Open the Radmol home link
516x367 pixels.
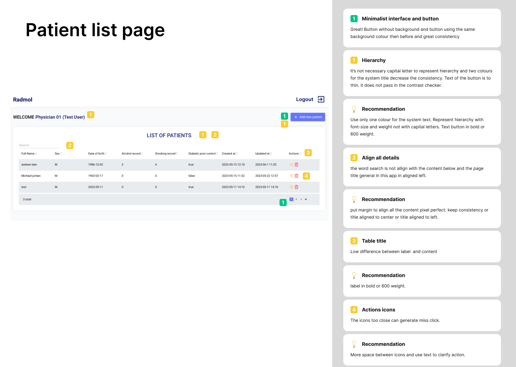[23, 99]
